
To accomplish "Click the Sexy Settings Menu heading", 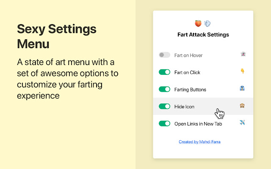I will coord(56,36).
